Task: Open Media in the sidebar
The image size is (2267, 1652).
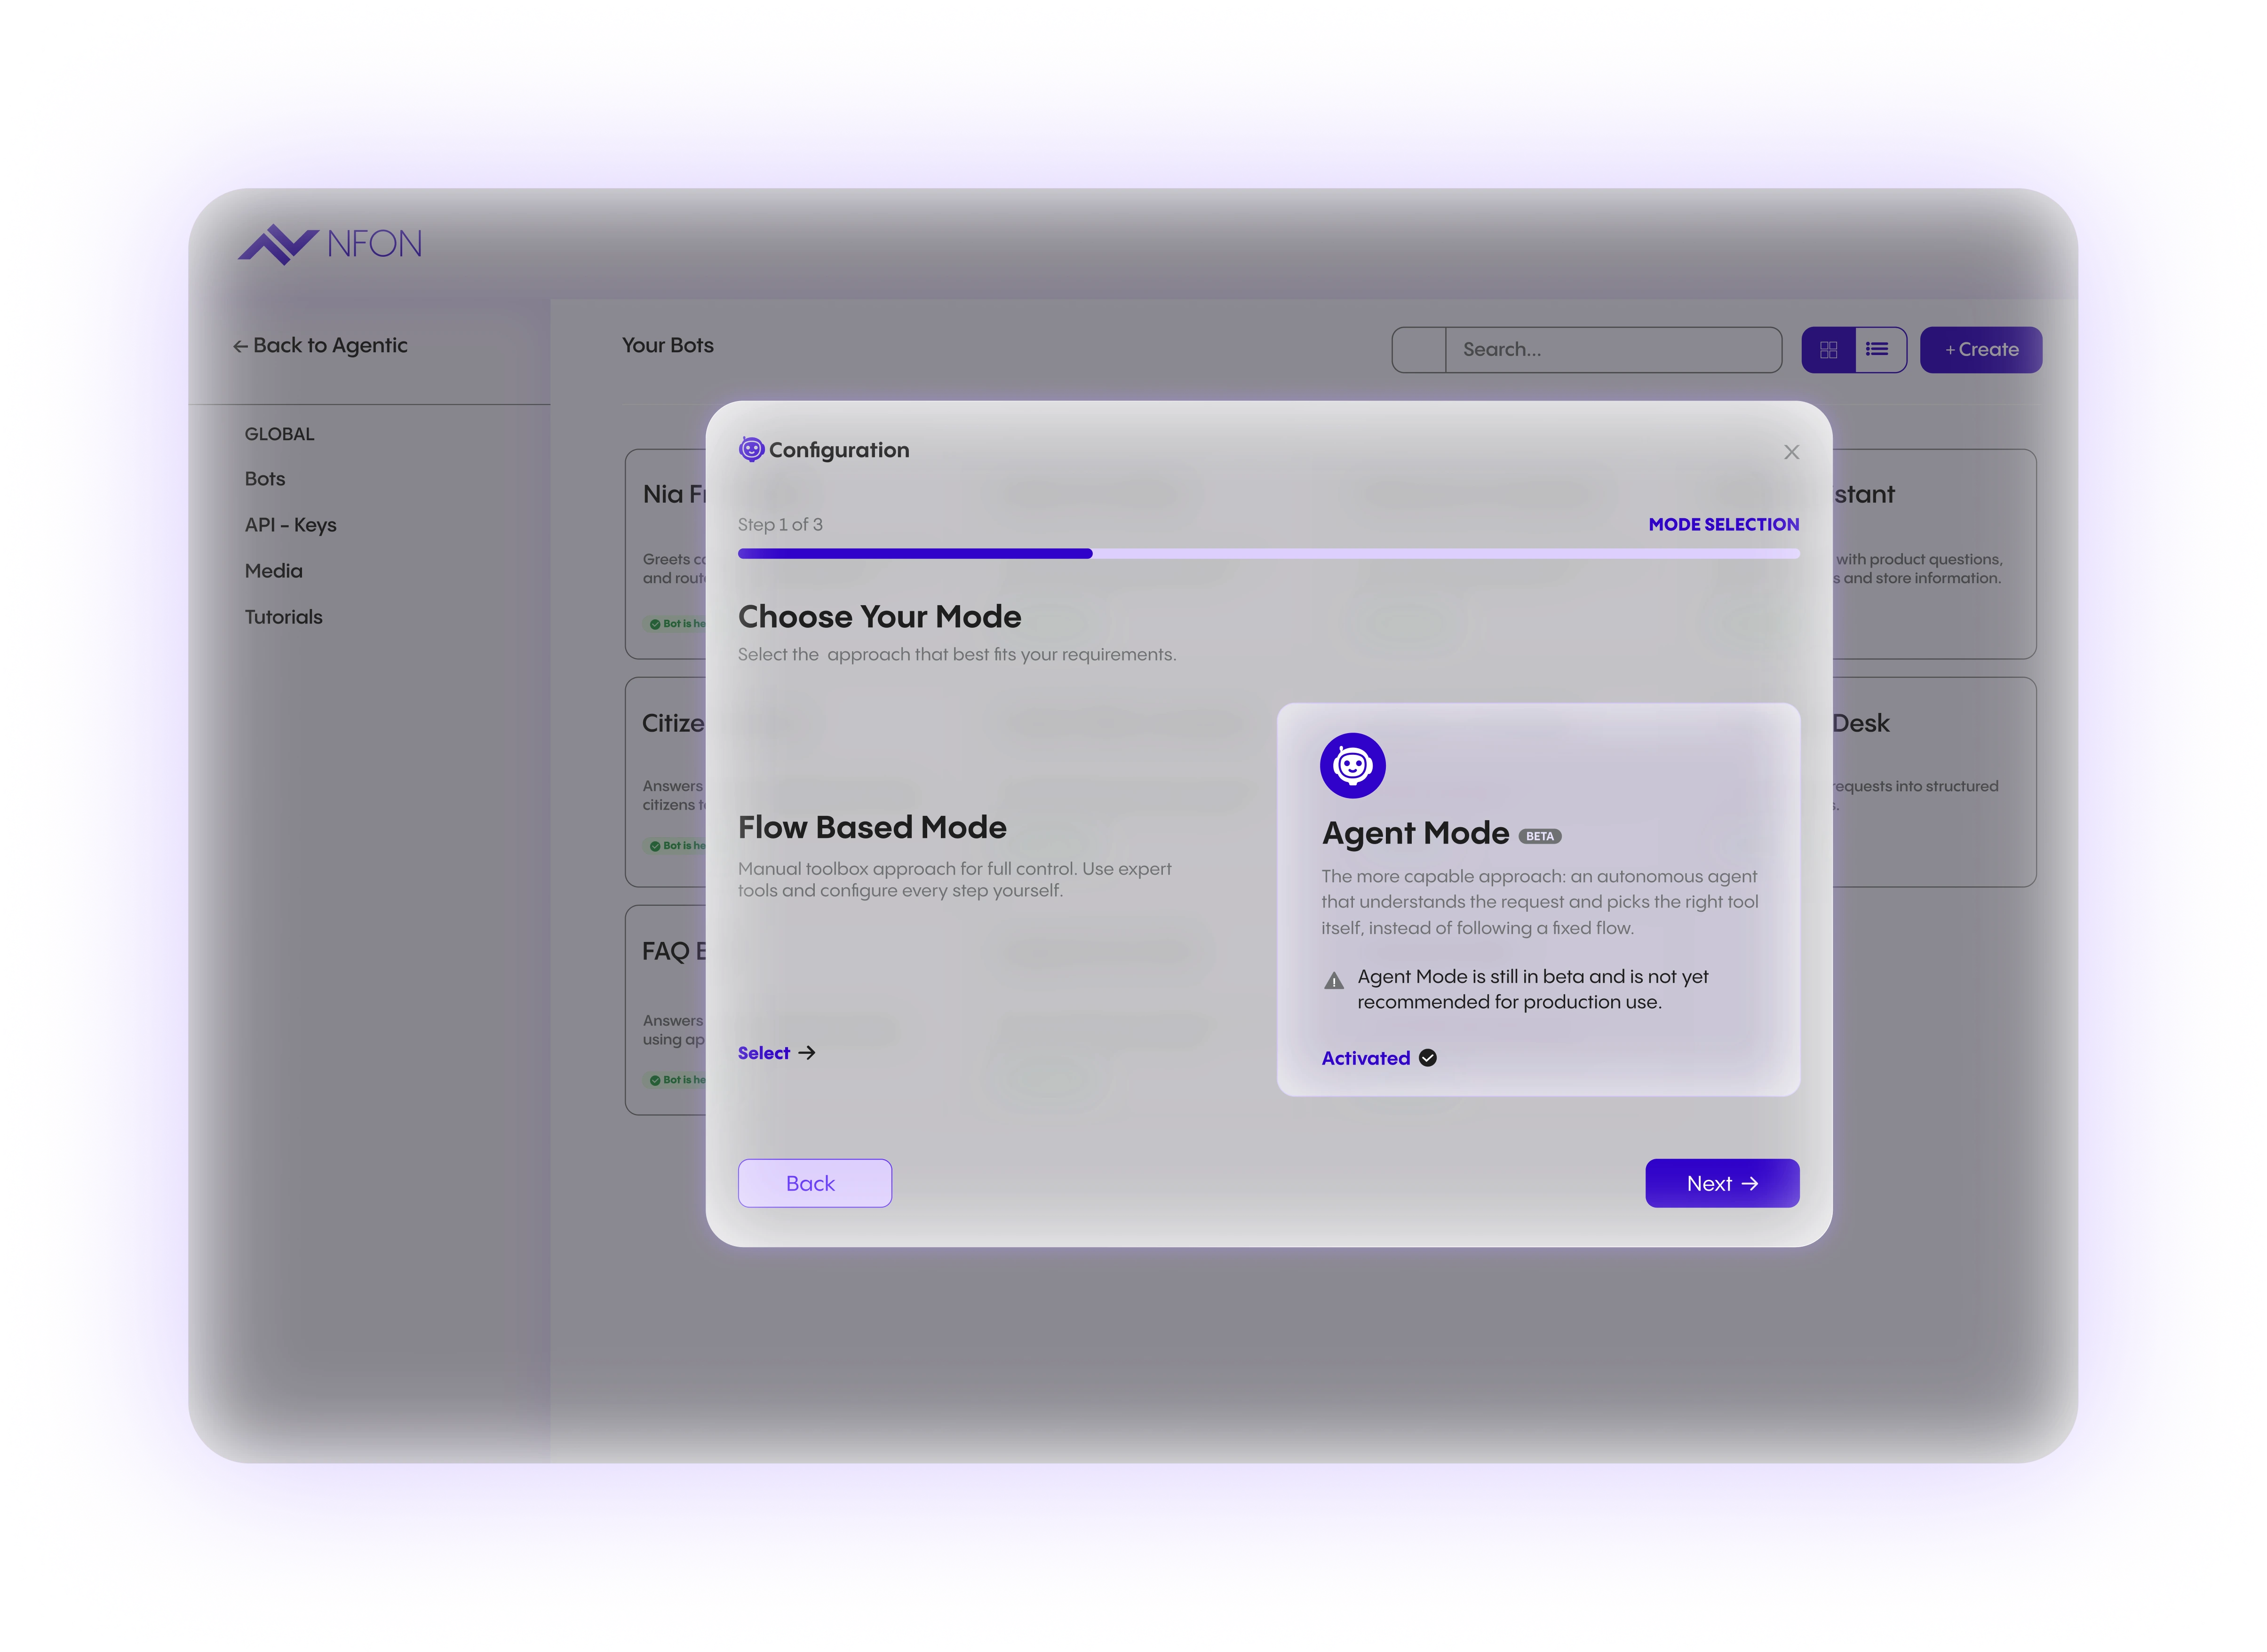Action: point(273,571)
